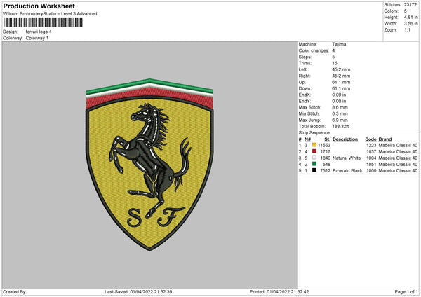Click the 'Color changes:' label
Image resolution: width=421 pixels, height=297 pixels.
pyautogui.click(x=314, y=50)
